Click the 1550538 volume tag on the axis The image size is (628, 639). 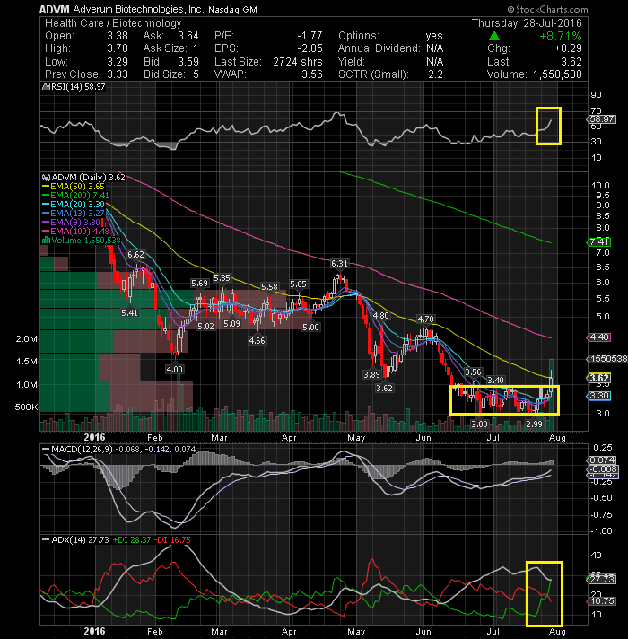point(606,359)
